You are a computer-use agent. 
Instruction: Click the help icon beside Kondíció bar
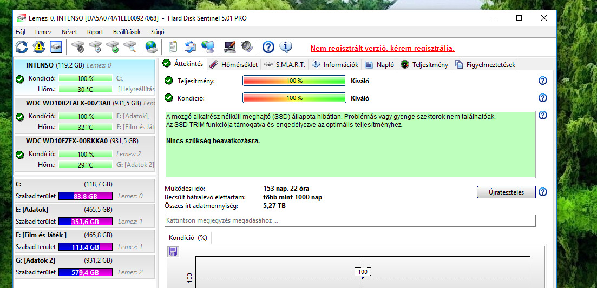tap(542, 98)
